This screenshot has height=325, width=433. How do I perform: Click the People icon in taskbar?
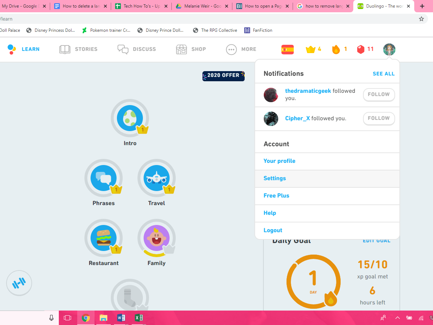pos(383,318)
